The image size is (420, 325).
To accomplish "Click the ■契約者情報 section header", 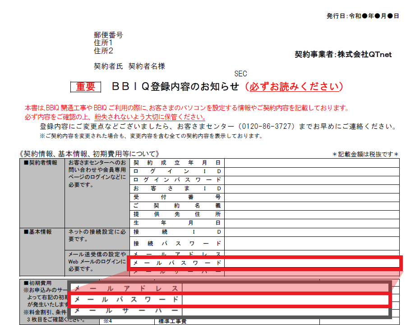I will [41, 163].
